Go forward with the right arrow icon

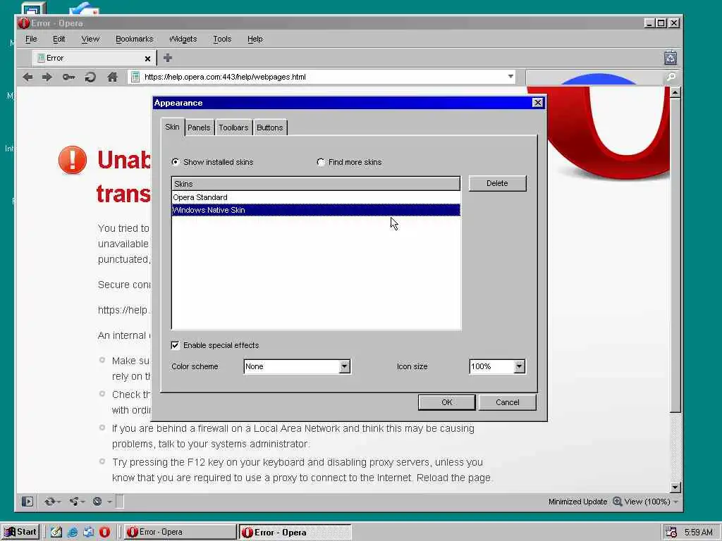tap(47, 77)
